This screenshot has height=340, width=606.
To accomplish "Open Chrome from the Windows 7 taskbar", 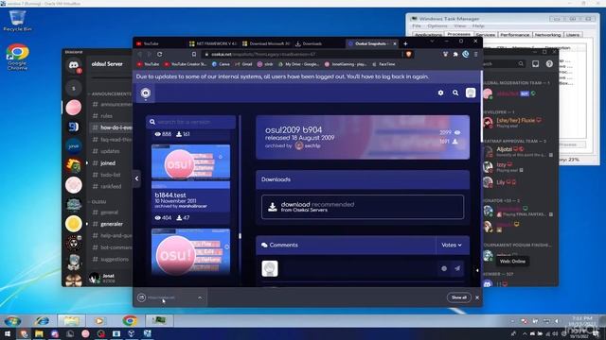I will point(130,320).
